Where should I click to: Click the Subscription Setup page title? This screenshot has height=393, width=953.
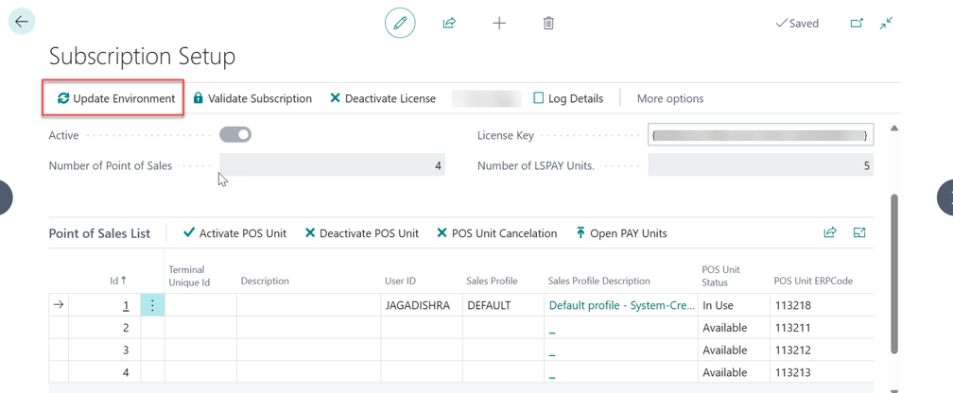[x=142, y=57]
